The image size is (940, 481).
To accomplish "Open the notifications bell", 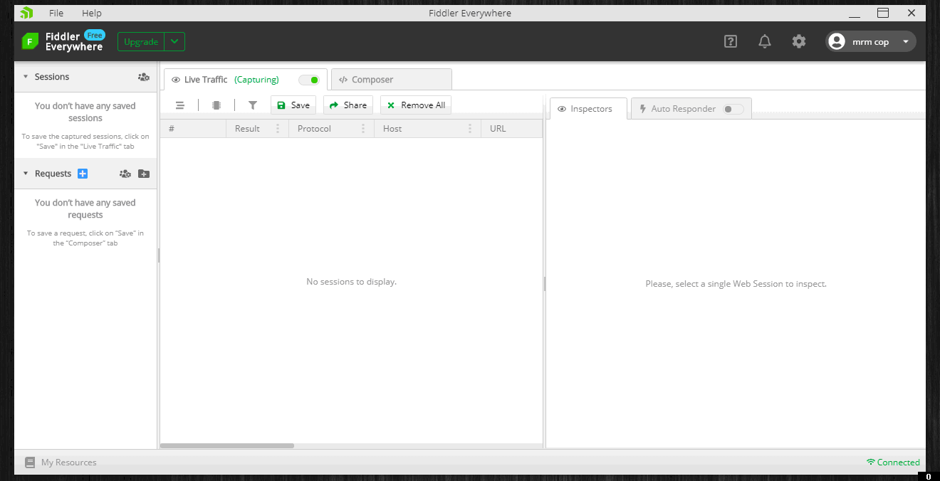I will coord(764,41).
